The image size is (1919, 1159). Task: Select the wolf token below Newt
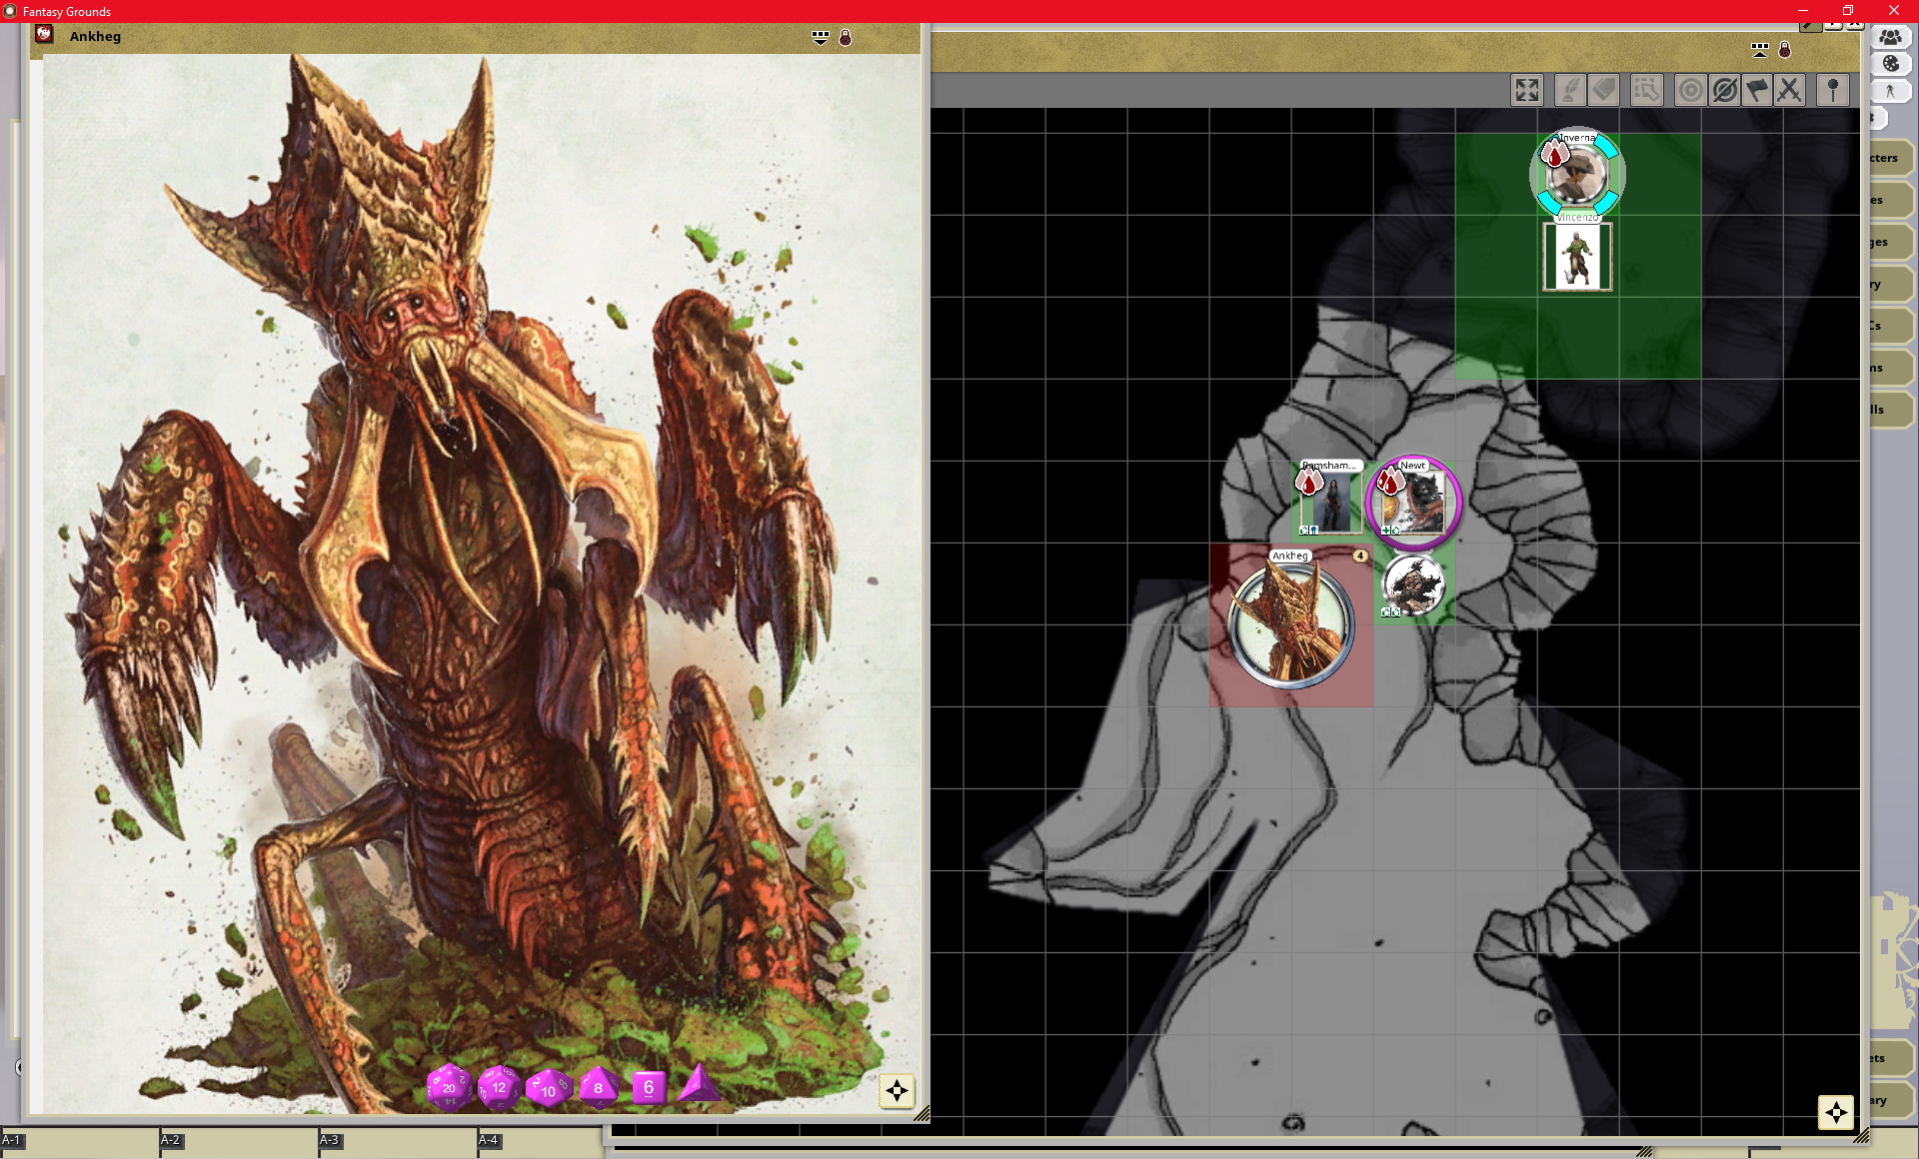coord(1413,584)
